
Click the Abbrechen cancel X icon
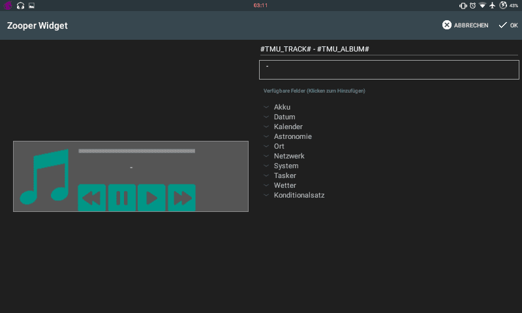(x=447, y=25)
